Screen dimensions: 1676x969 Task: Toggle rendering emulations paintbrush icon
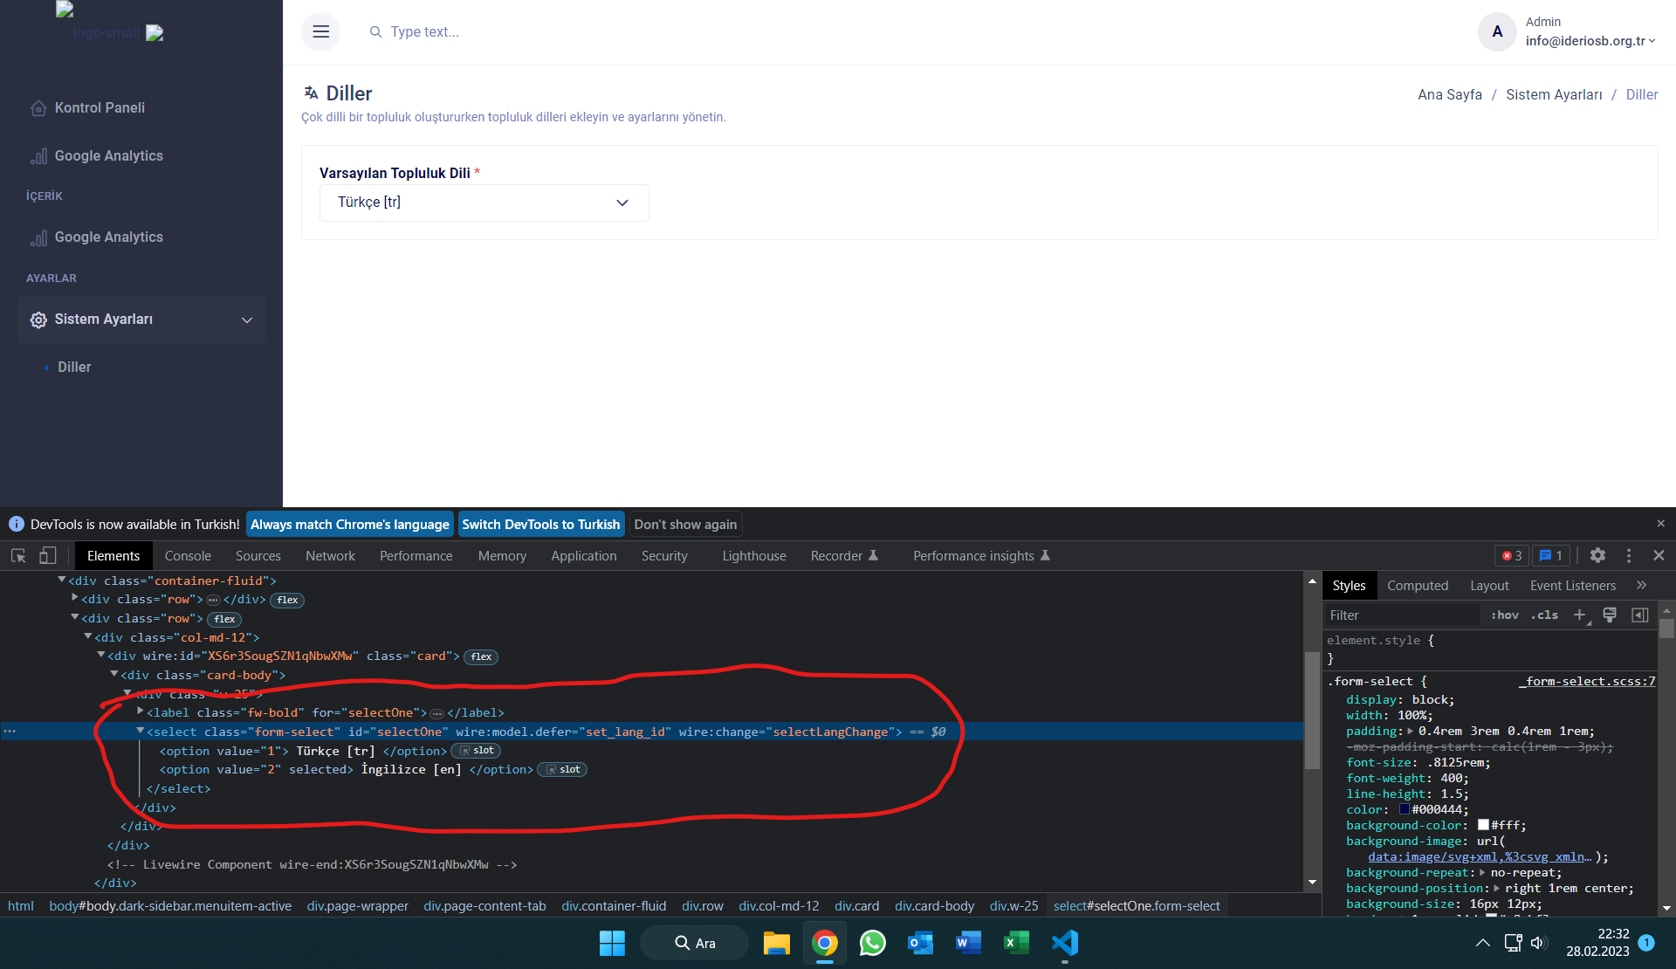coord(1610,615)
